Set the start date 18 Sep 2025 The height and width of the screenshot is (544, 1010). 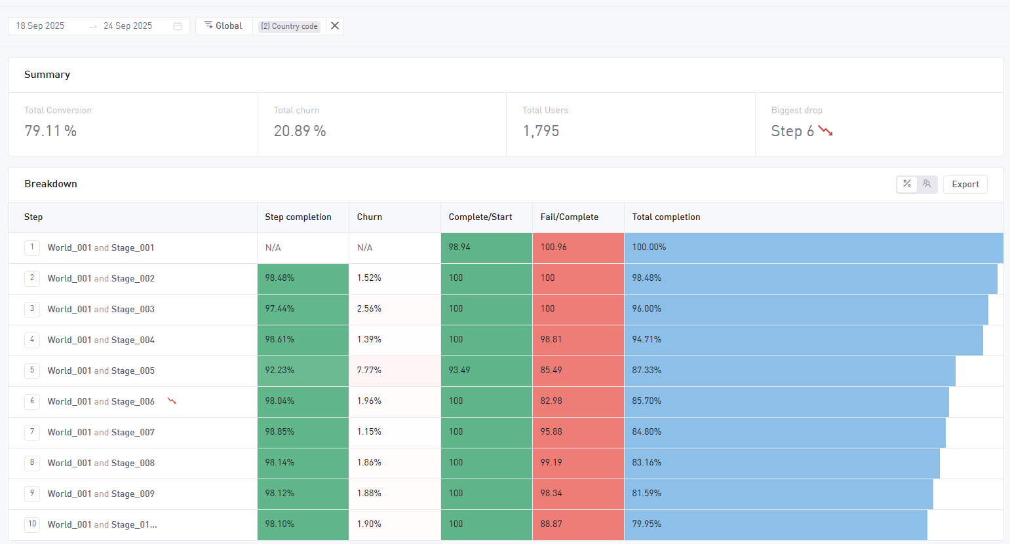pos(41,26)
